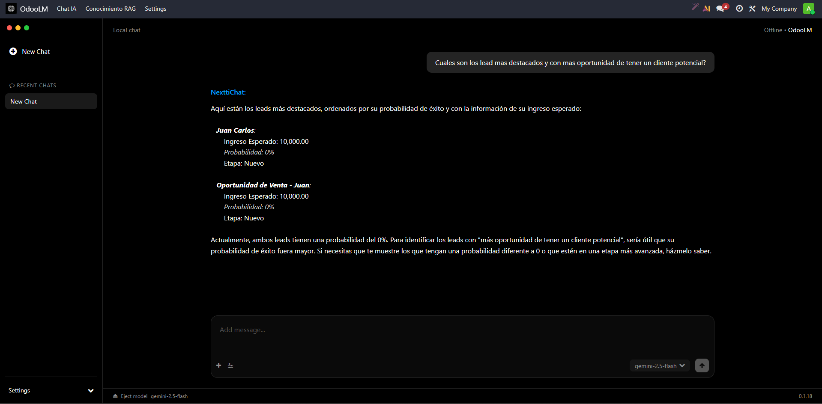Click the magic wand icon in top bar
This screenshot has height=404, width=822.
pyautogui.click(x=695, y=7)
